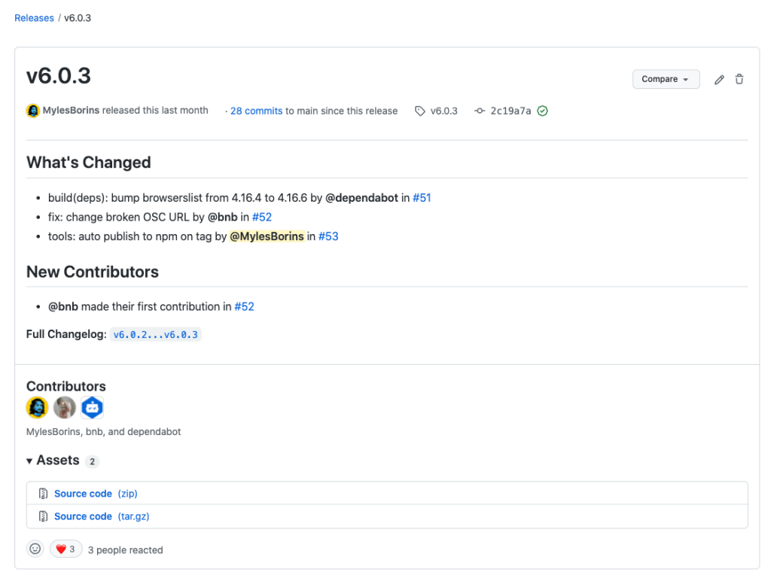Open the Releases breadcrumb link
Screen dimensions: 771x581
pos(34,17)
